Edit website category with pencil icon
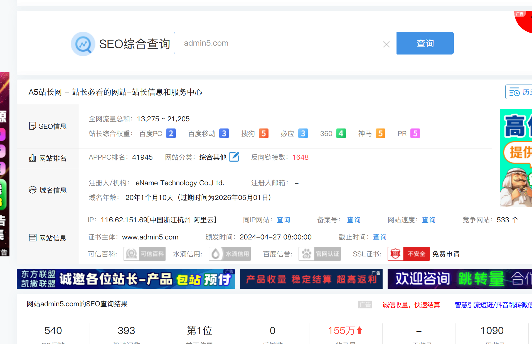The image size is (532, 344). 234,157
